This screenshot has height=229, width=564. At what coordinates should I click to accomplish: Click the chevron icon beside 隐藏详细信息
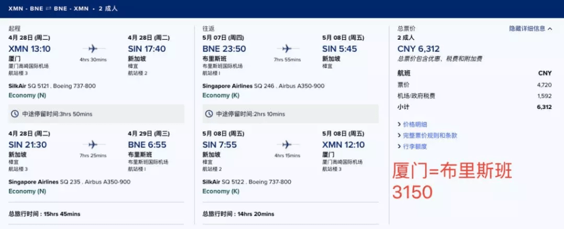550,29
